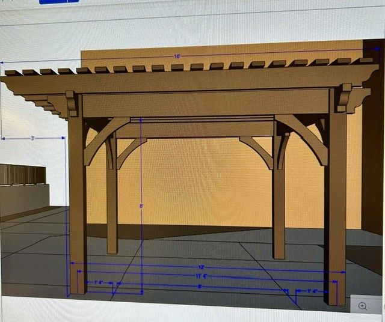The image size is (385, 322).
Task: Click the large front header beam
Action: click(206, 103)
